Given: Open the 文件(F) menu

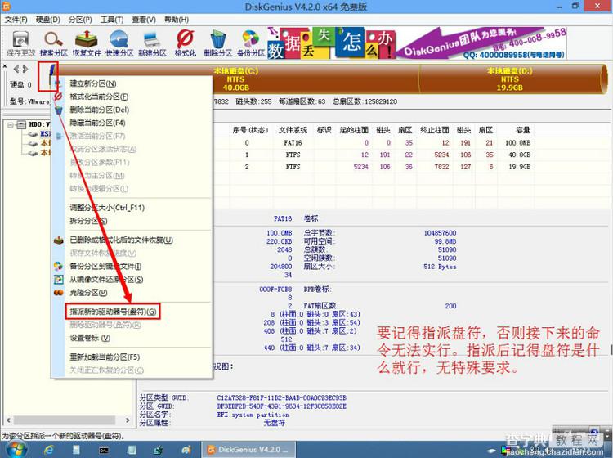Looking at the screenshot, I should (16, 20).
